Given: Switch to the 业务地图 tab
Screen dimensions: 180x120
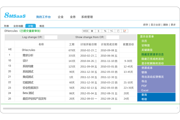Looking at the screenshot, I should click(x=18, y=26).
